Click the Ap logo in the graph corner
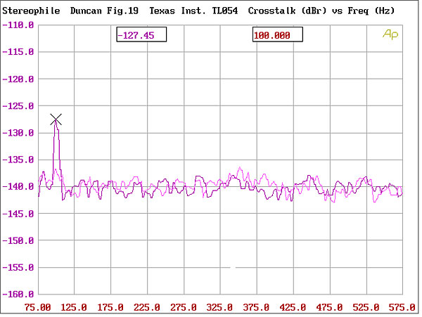This screenshot has height=317, width=422. 390,34
